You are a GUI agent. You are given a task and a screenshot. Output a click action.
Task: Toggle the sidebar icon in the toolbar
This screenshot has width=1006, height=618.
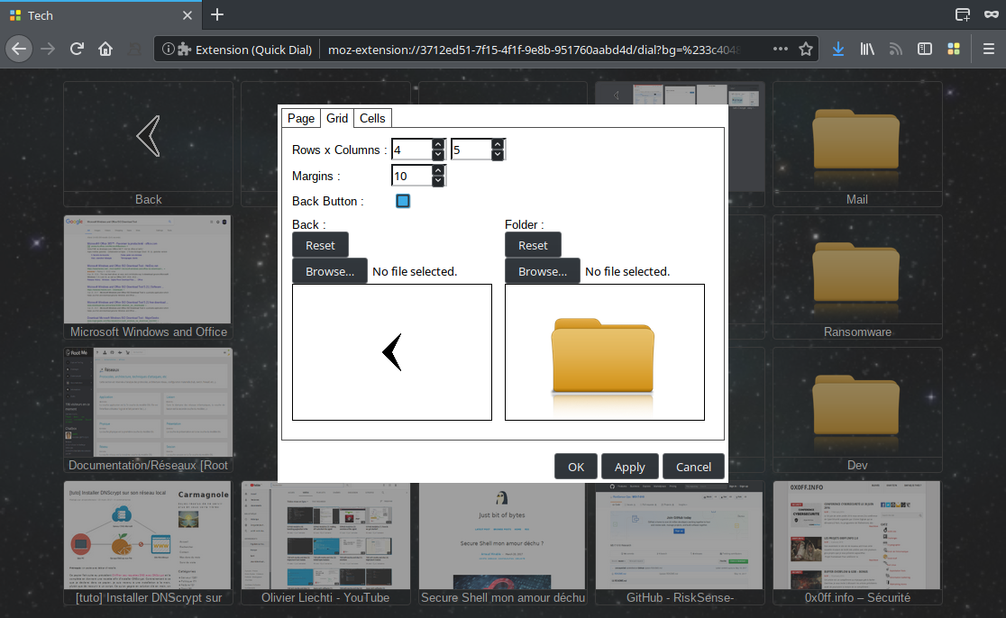pos(924,49)
